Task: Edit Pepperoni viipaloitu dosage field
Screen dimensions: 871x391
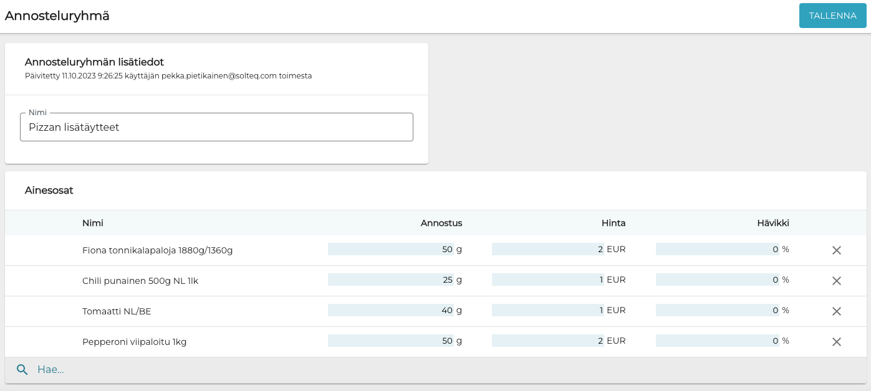Action: (391, 341)
